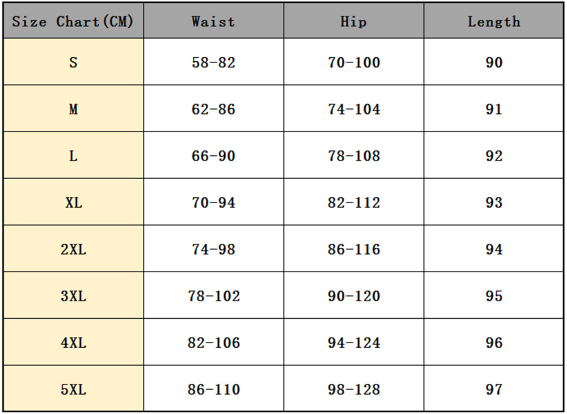Screen dimensions: 567x414
Task: Click waist value 58-82
Action: coord(213,62)
